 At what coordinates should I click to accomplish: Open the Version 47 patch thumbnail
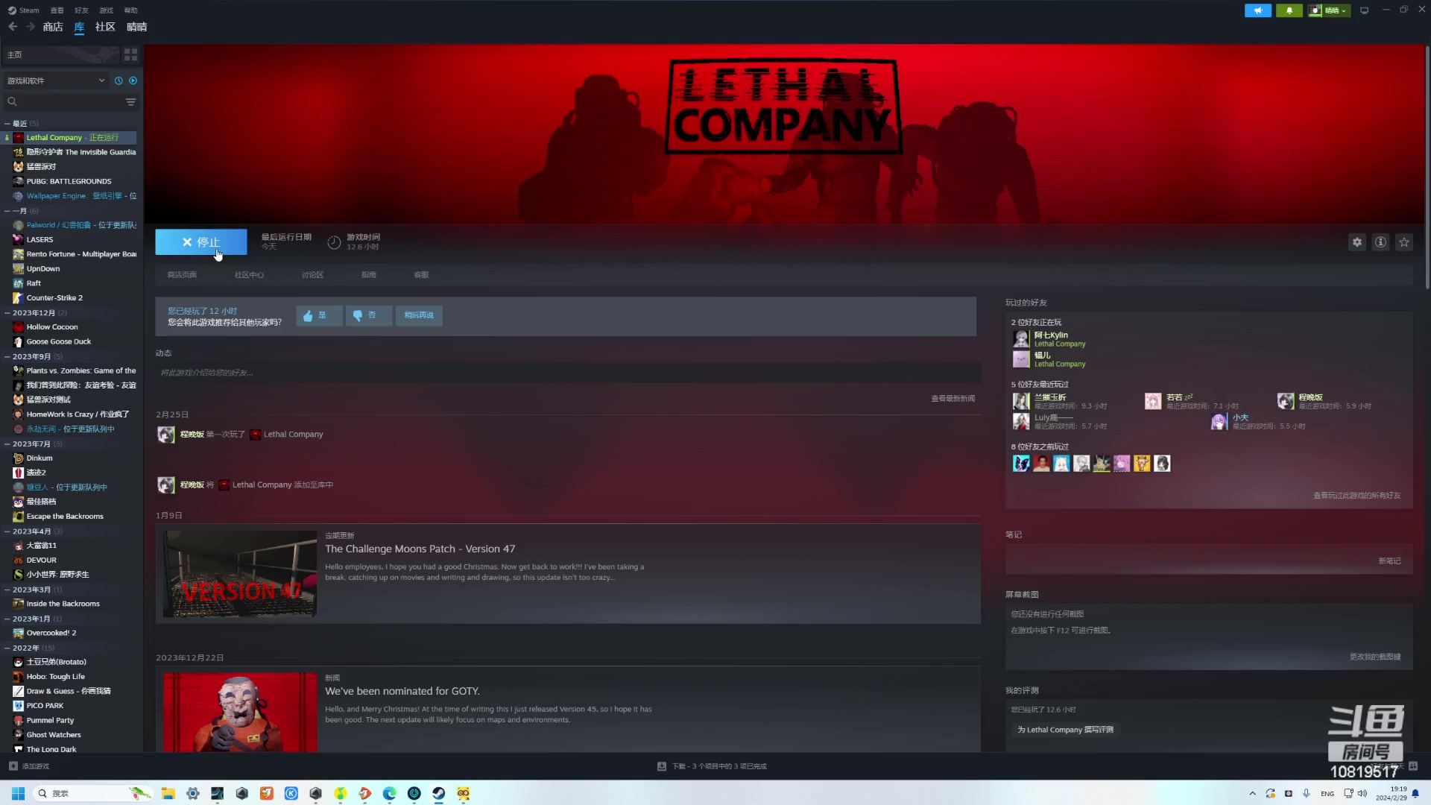tap(240, 574)
